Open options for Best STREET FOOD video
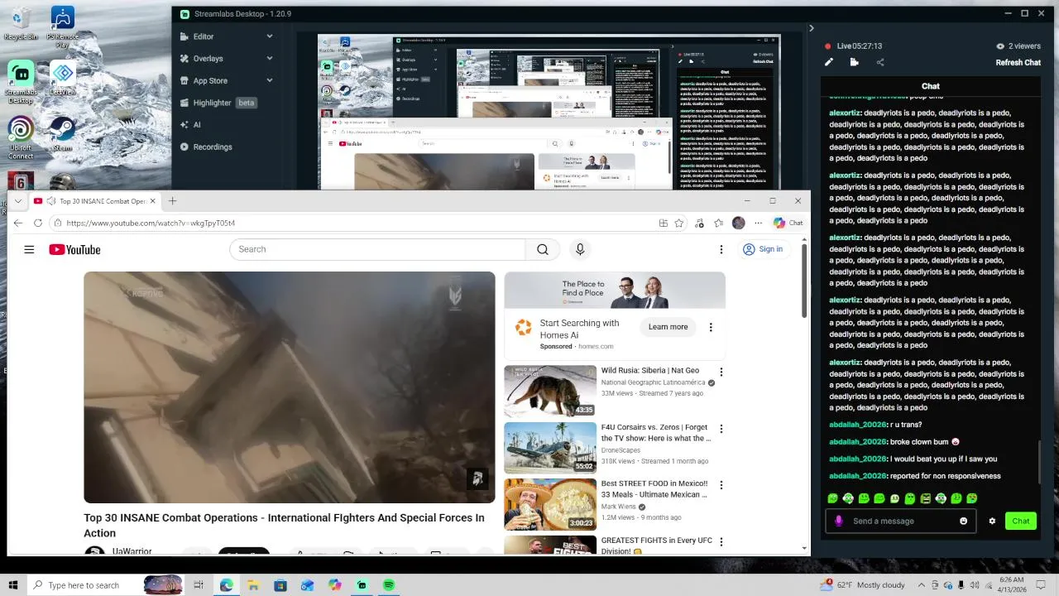The width and height of the screenshot is (1059, 596). pos(721,485)
